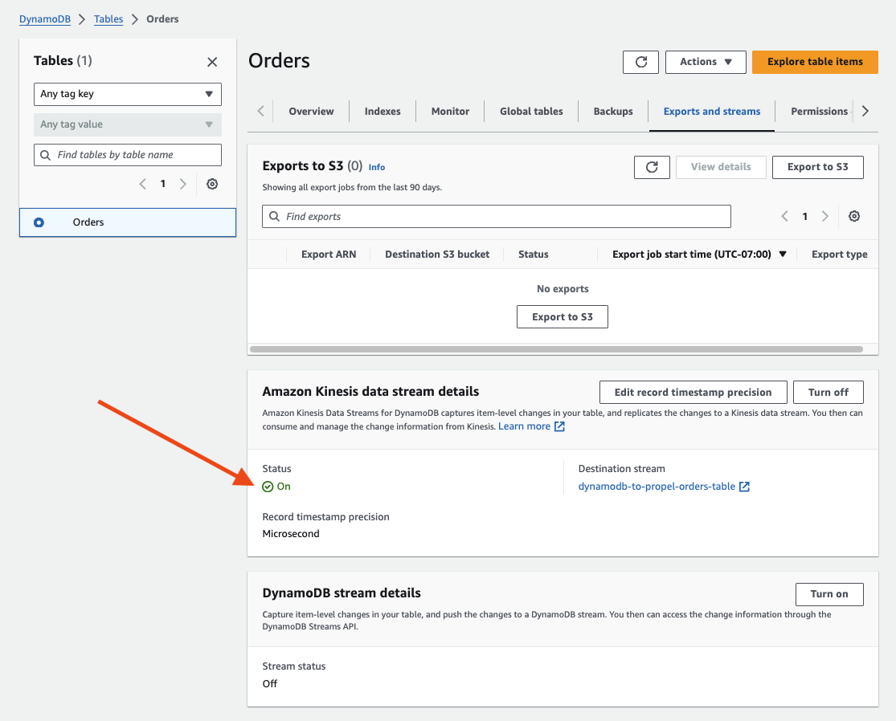Viewport: 896px width, 721px height.
Task: Open the Any tag key dropdown
Action: pyautogui.click(x=128, y=94)
